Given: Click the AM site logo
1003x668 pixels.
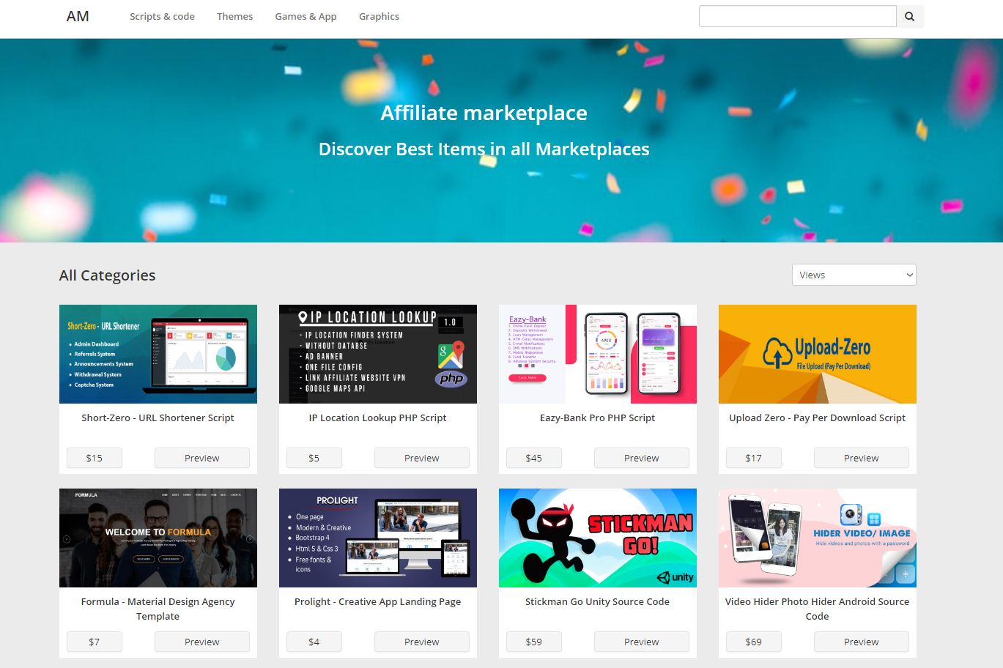Looking at the screenshot, I should pyautogui.click(x=78, y=16).
